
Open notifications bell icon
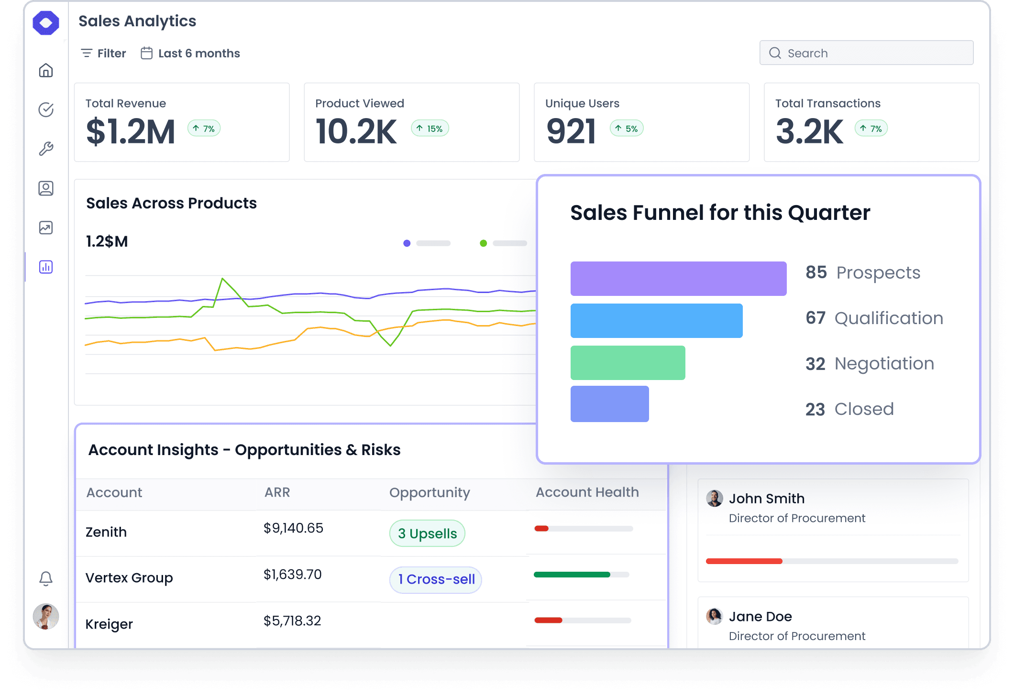[46, 578]
